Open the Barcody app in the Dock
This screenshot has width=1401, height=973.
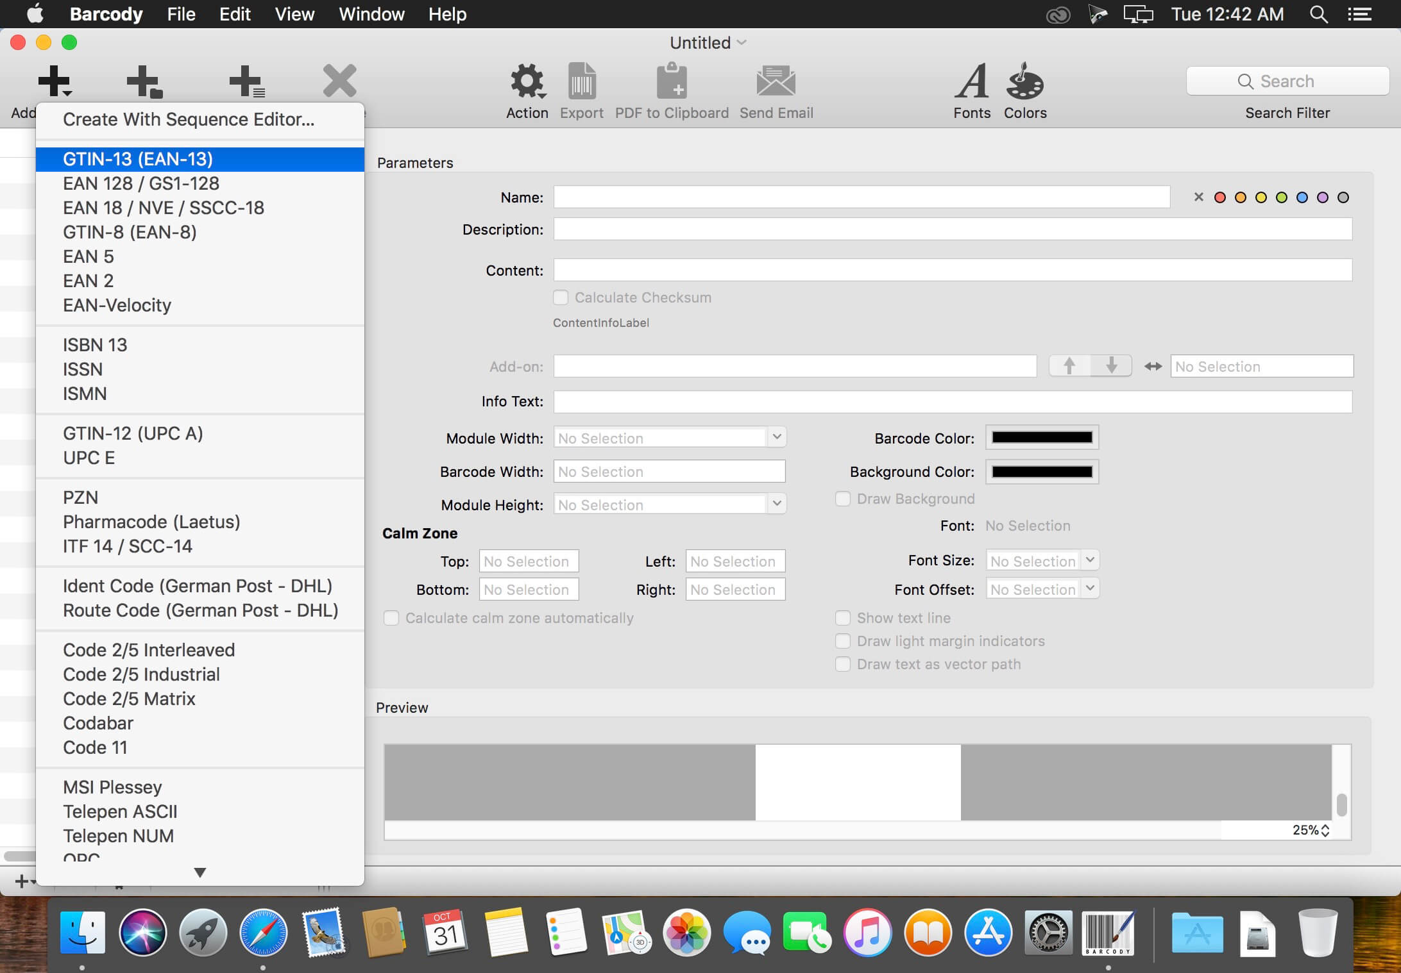1108,933
